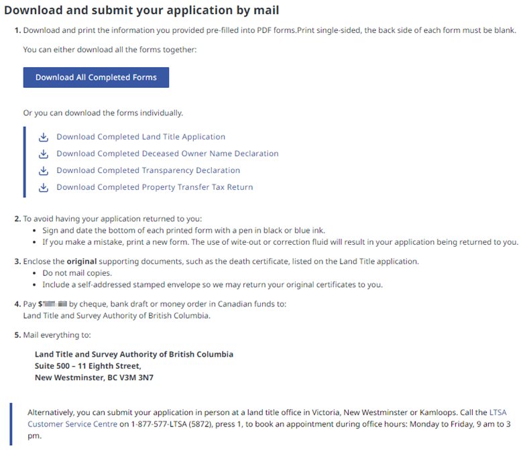The image size is (523, 450).
Task: Open the Download Completed Land Title Application link
Action: pyautogui.click(x=140, y=137)
